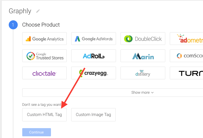Edit the Graphly tag name pencil icon
This screenshot has height=138, width=203.
[38, 11]
